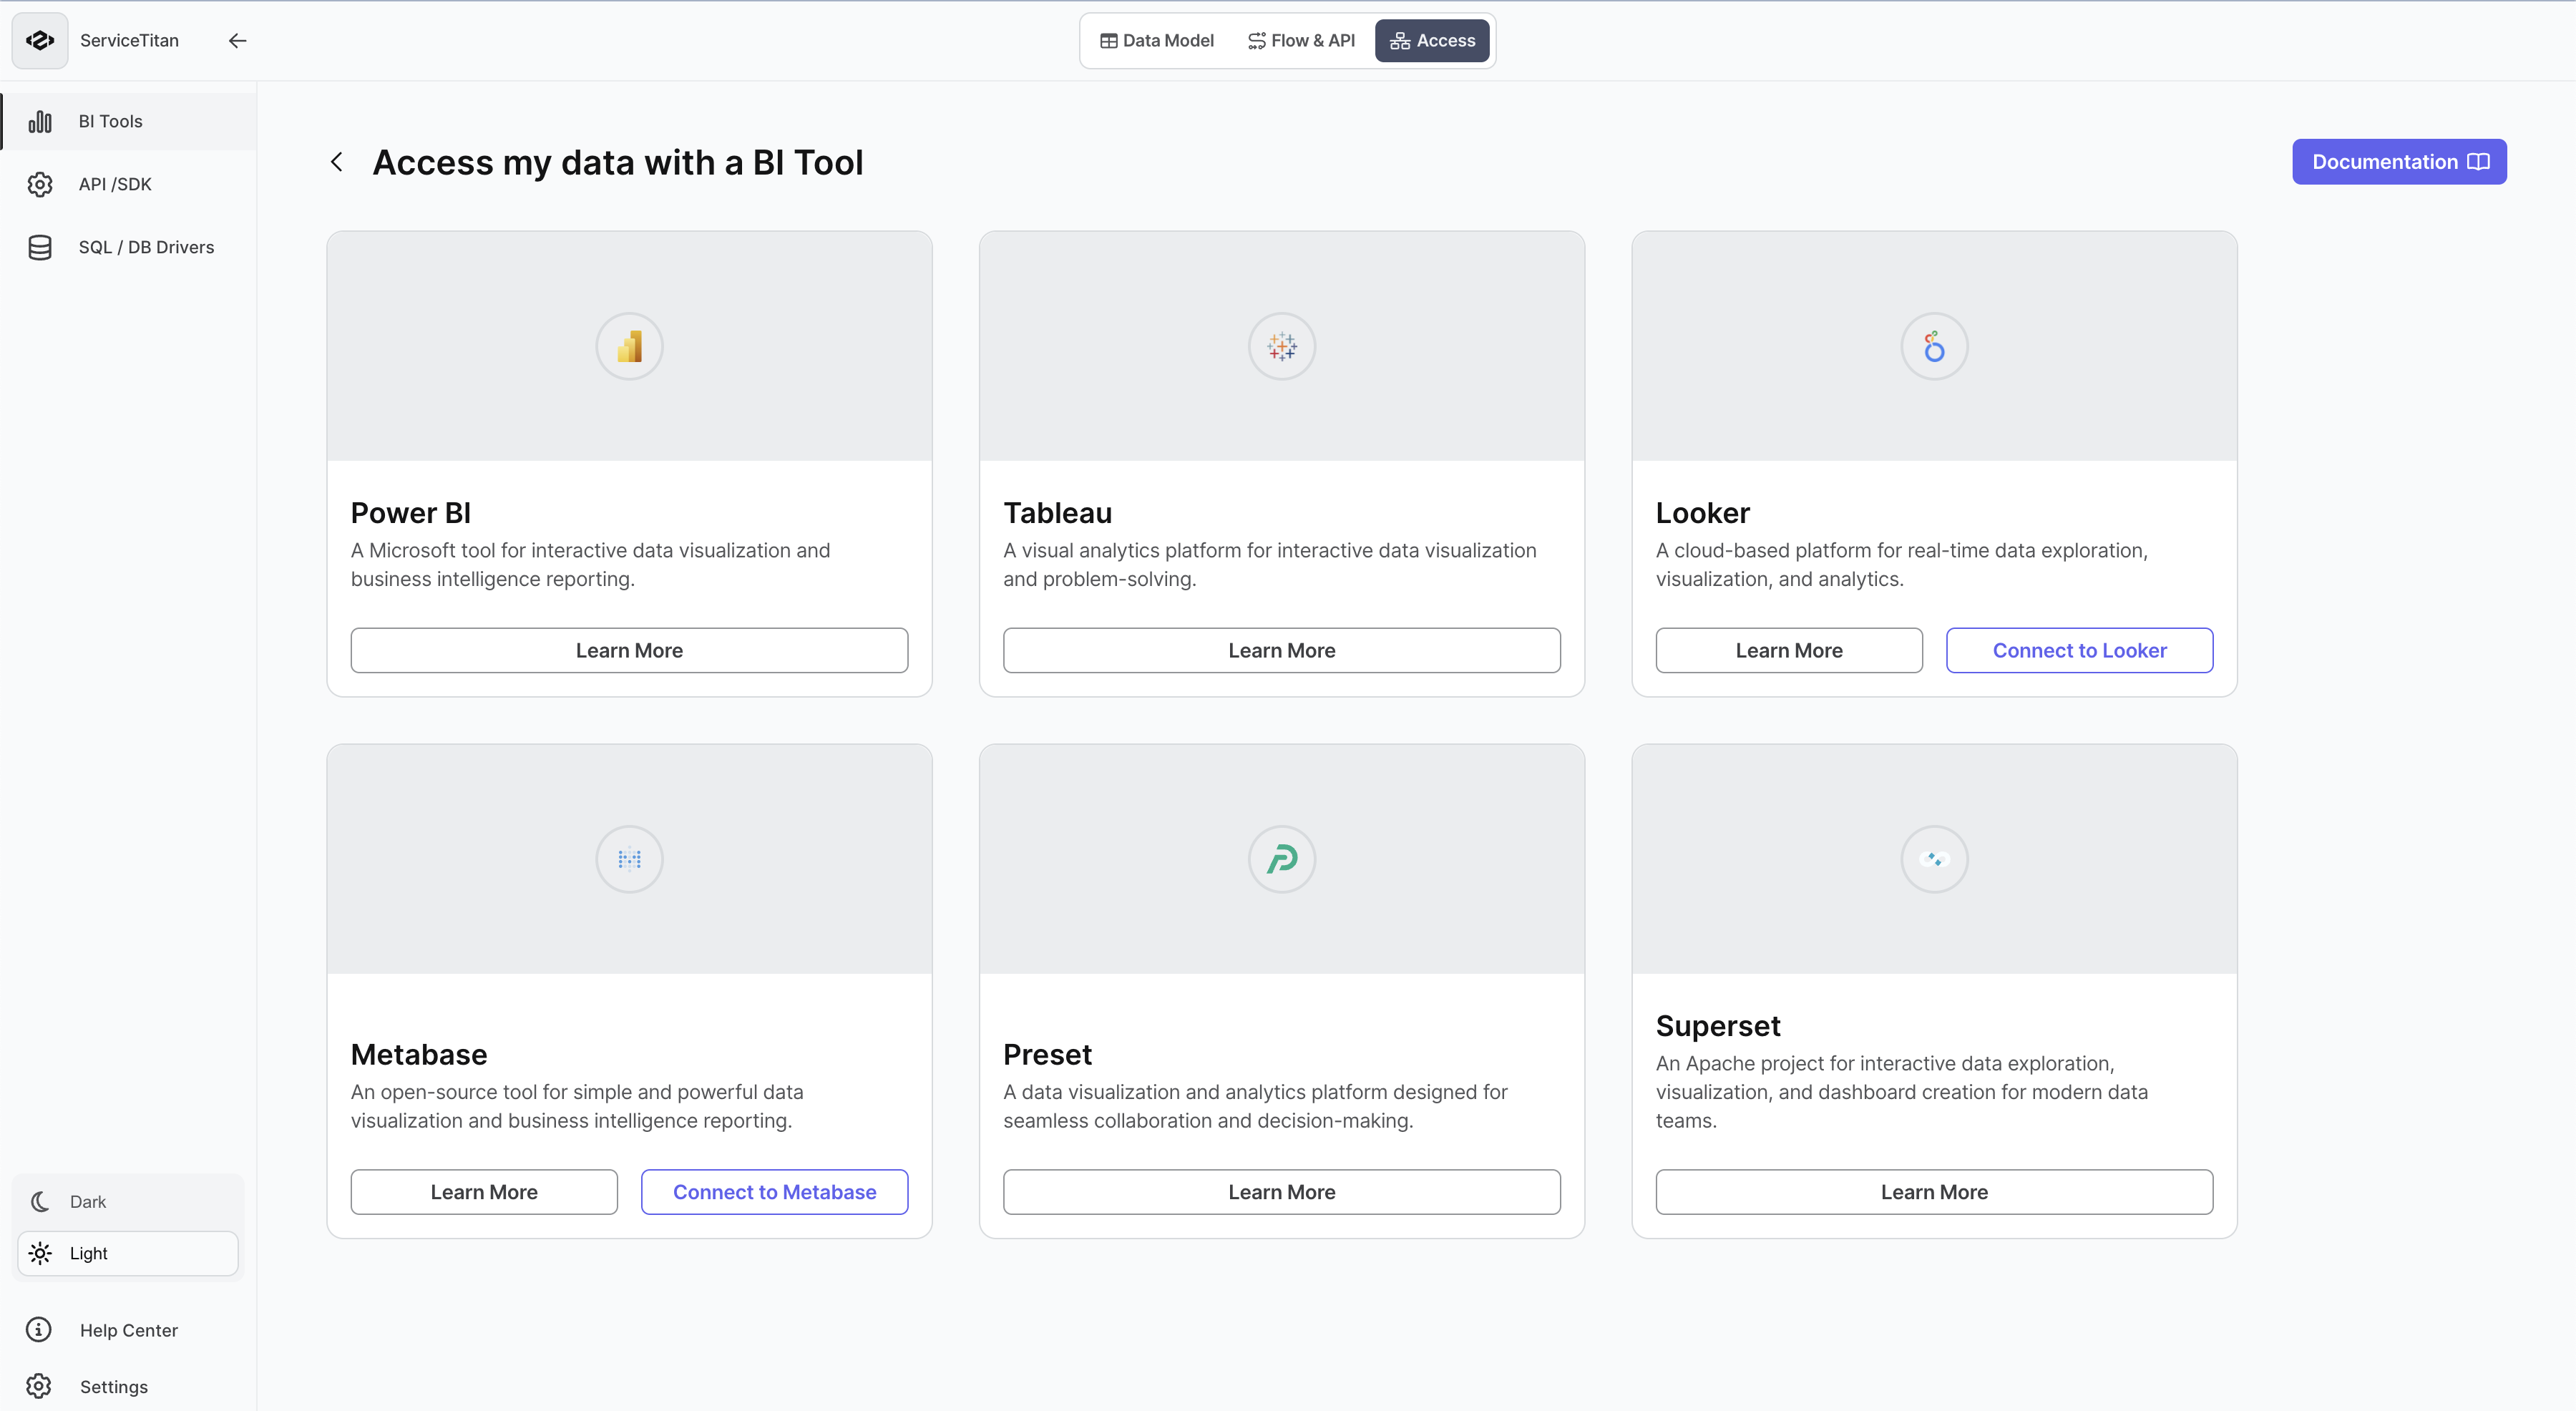
Task: Click the Metabase logo icon
Action: pos(628,858)
